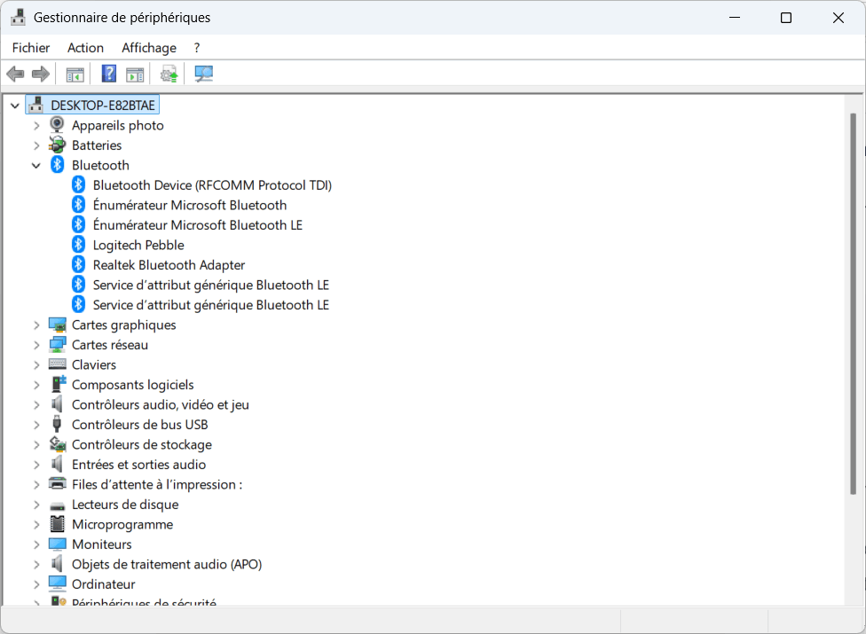Click the Contrôleurs de stockage icon
Screen dimensions: 866x634
[58, 443]
